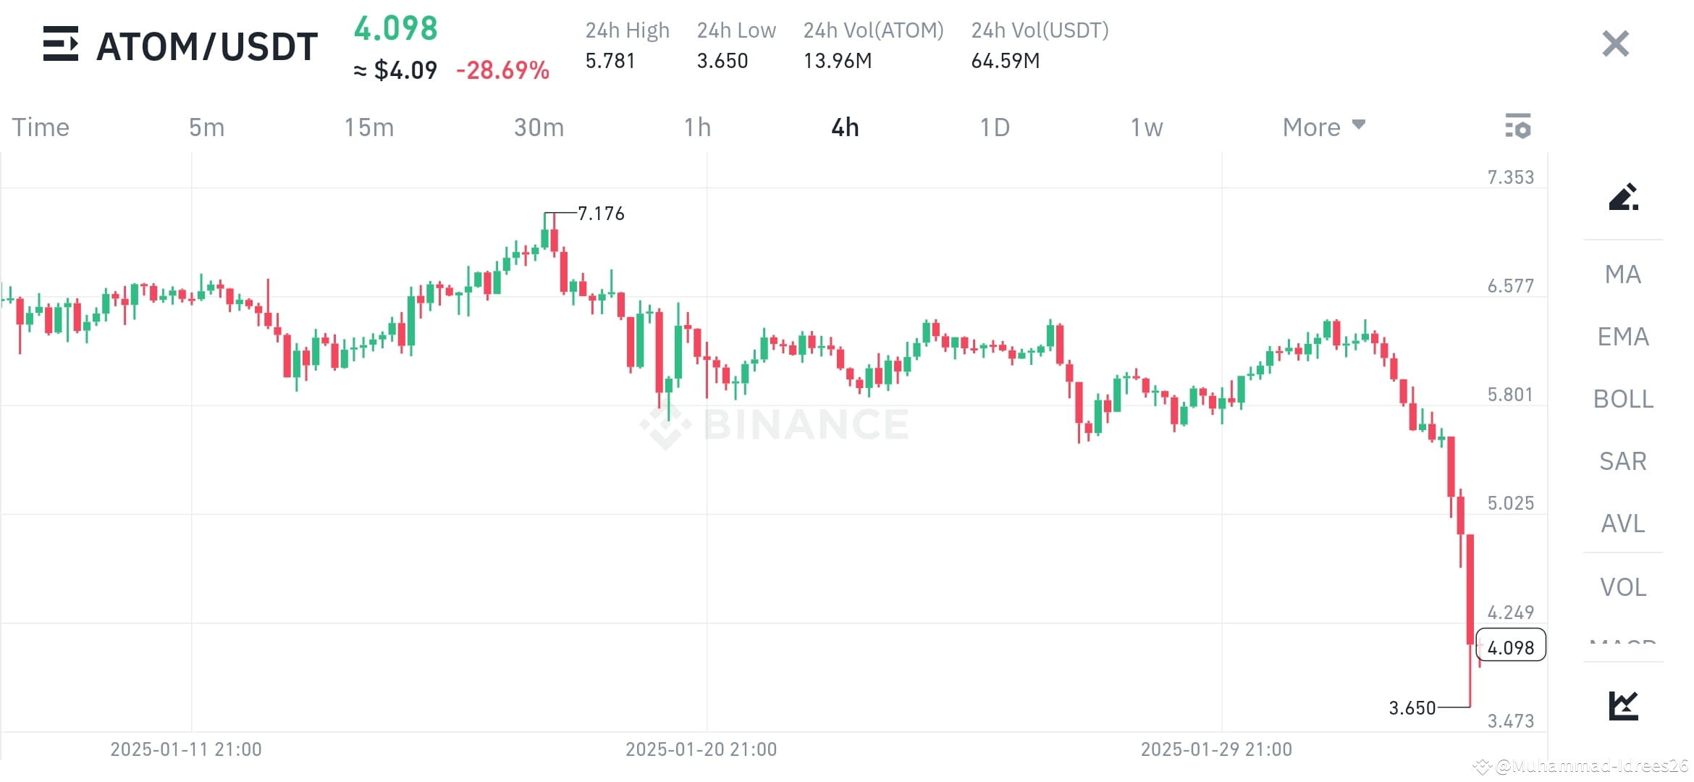Switch to the weekly 1w view
This screenshot has width=1694, height=782.
click(x=1145, y=127)
